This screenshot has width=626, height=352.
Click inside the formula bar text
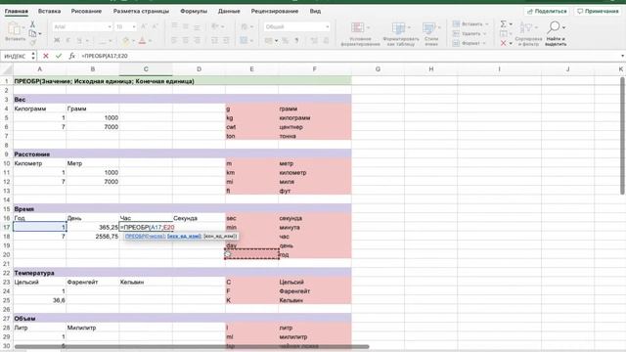pyautogui.click(x=105, y=56)
